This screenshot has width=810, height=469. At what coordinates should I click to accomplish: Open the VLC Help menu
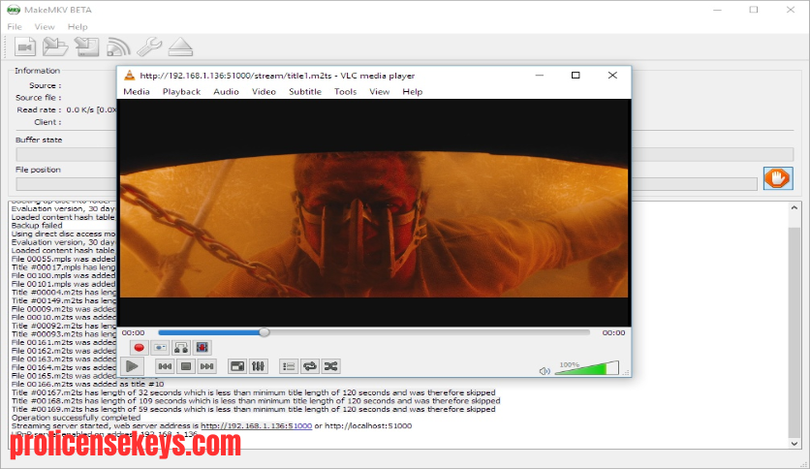[412, 91]
